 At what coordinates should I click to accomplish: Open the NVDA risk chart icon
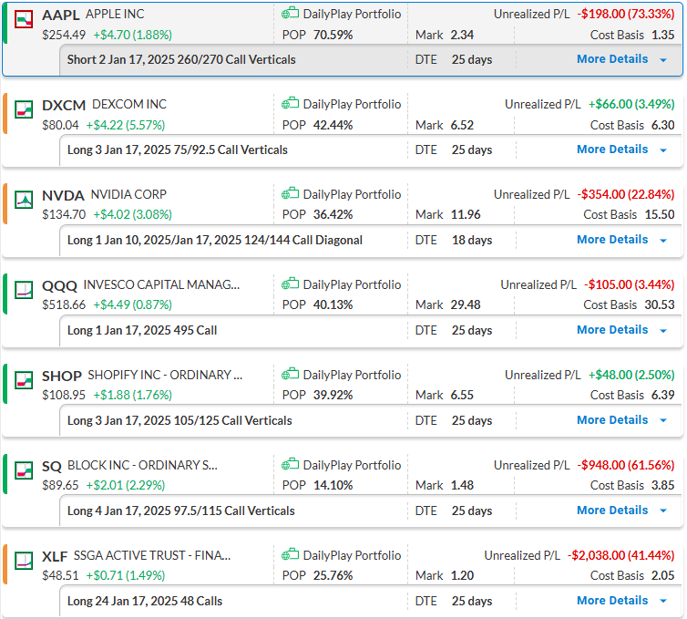click(x=24, y=200)
